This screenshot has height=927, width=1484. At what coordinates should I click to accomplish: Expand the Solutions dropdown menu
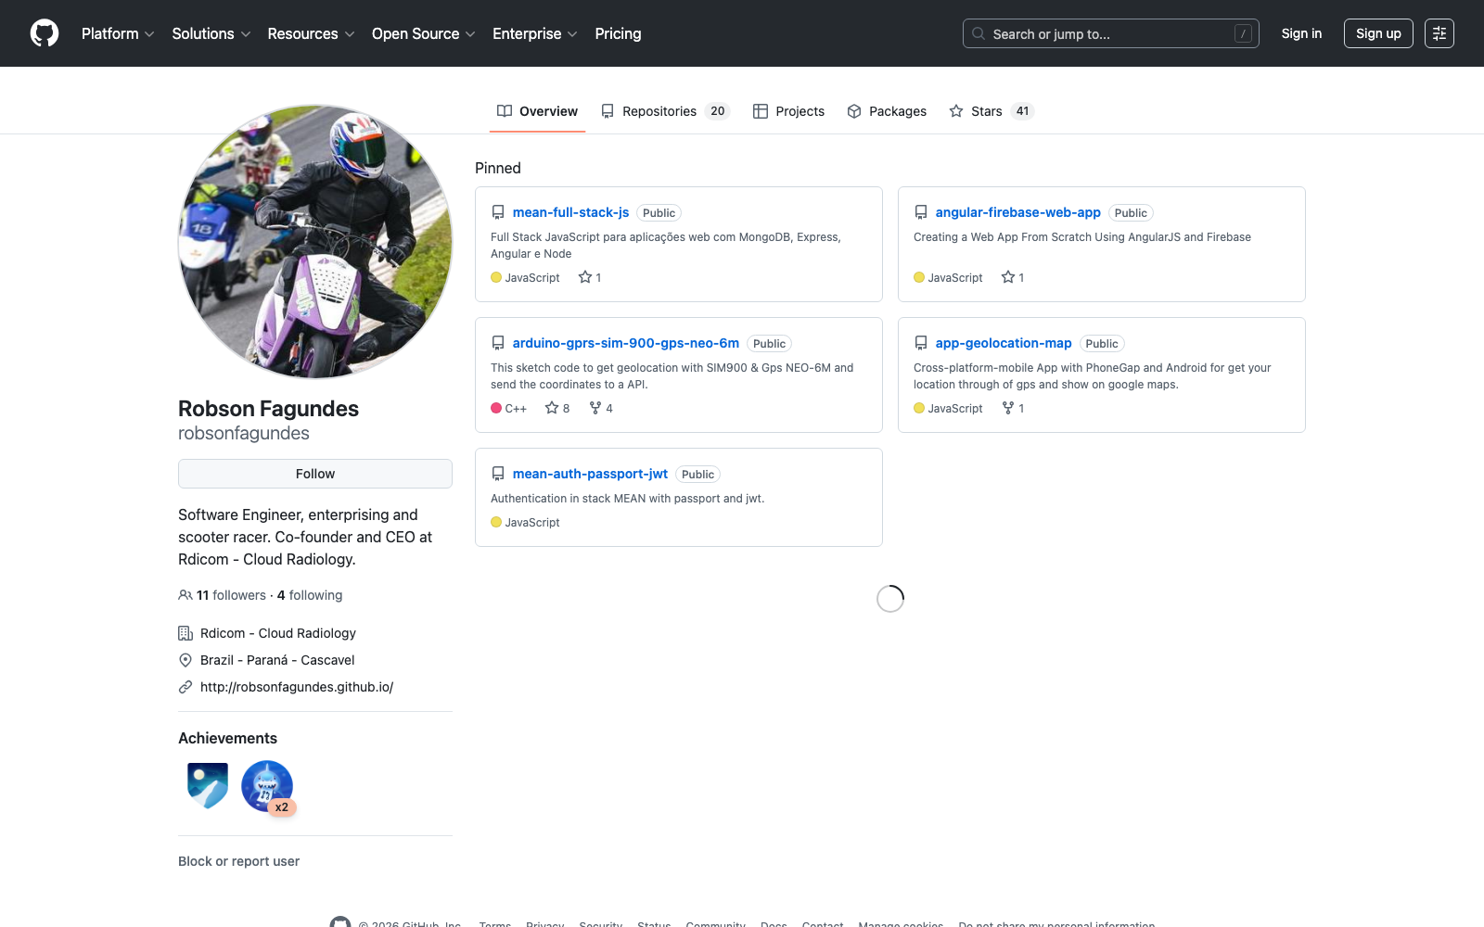[211, 33]
